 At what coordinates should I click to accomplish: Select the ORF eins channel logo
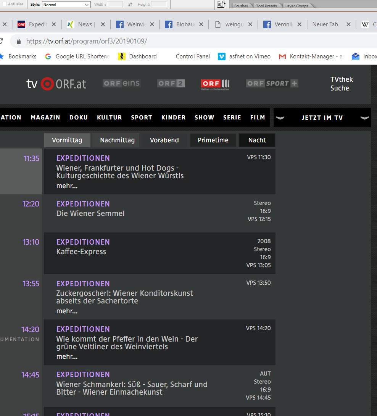121,83
